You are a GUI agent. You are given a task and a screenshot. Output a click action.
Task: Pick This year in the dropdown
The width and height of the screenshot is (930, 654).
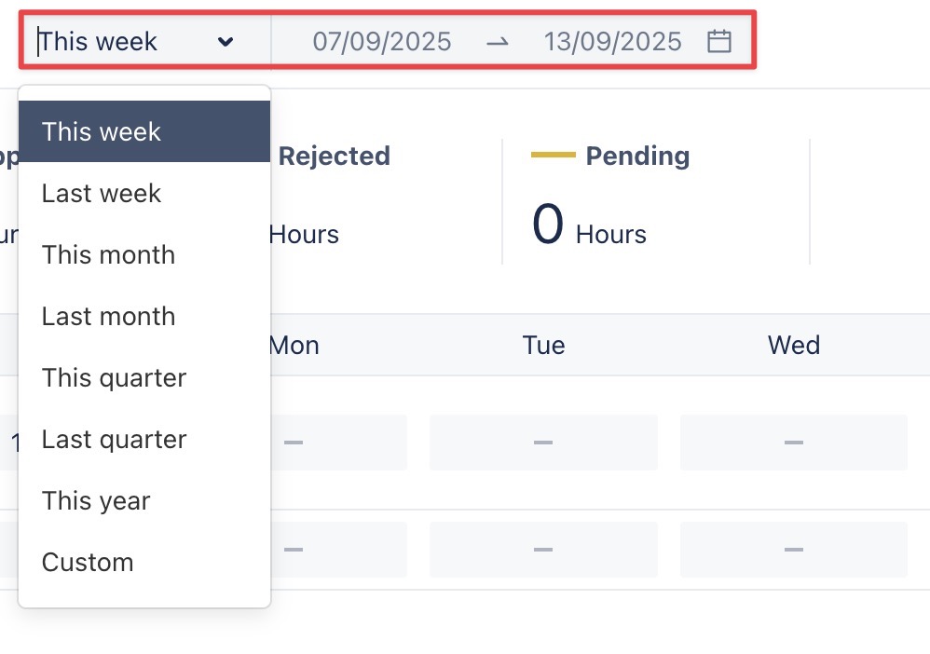coord(96,500)
